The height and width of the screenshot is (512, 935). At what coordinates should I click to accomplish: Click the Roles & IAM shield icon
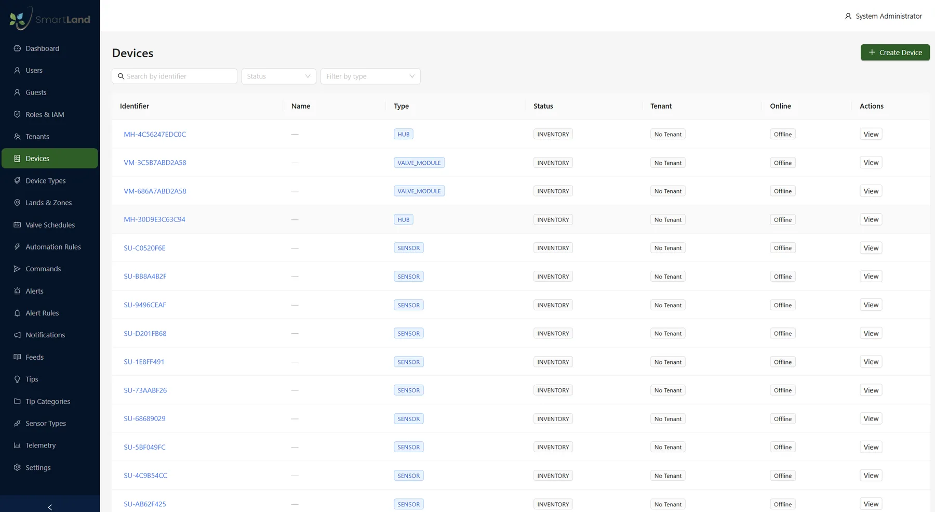[x=17, y=114]
